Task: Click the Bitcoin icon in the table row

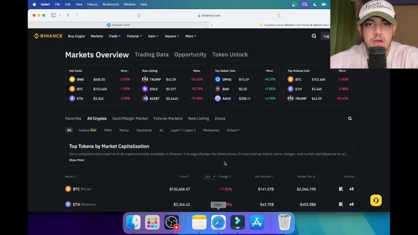Action: click(68, 189)
